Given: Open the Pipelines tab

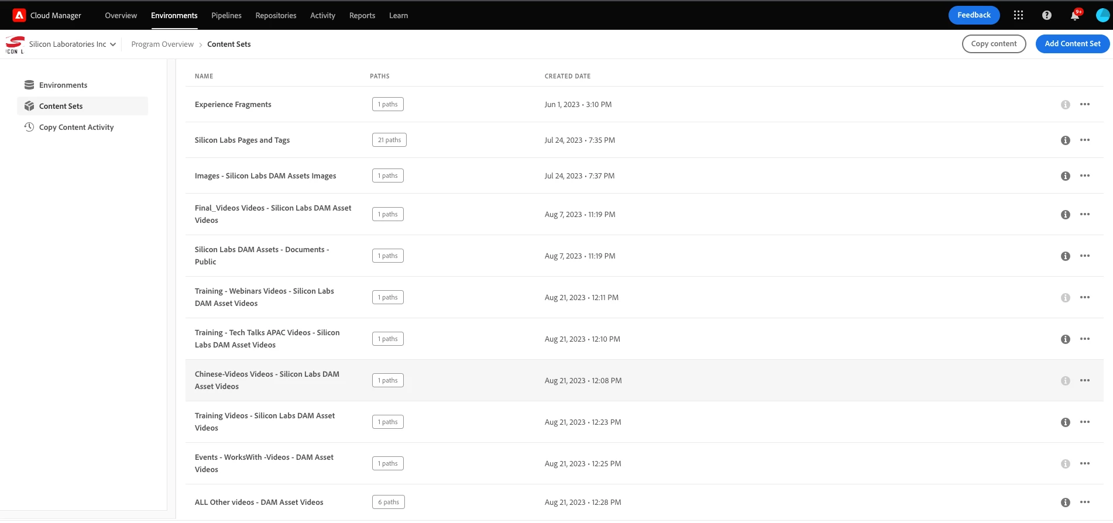Looking at the screenshot, I should click(226, 16).
